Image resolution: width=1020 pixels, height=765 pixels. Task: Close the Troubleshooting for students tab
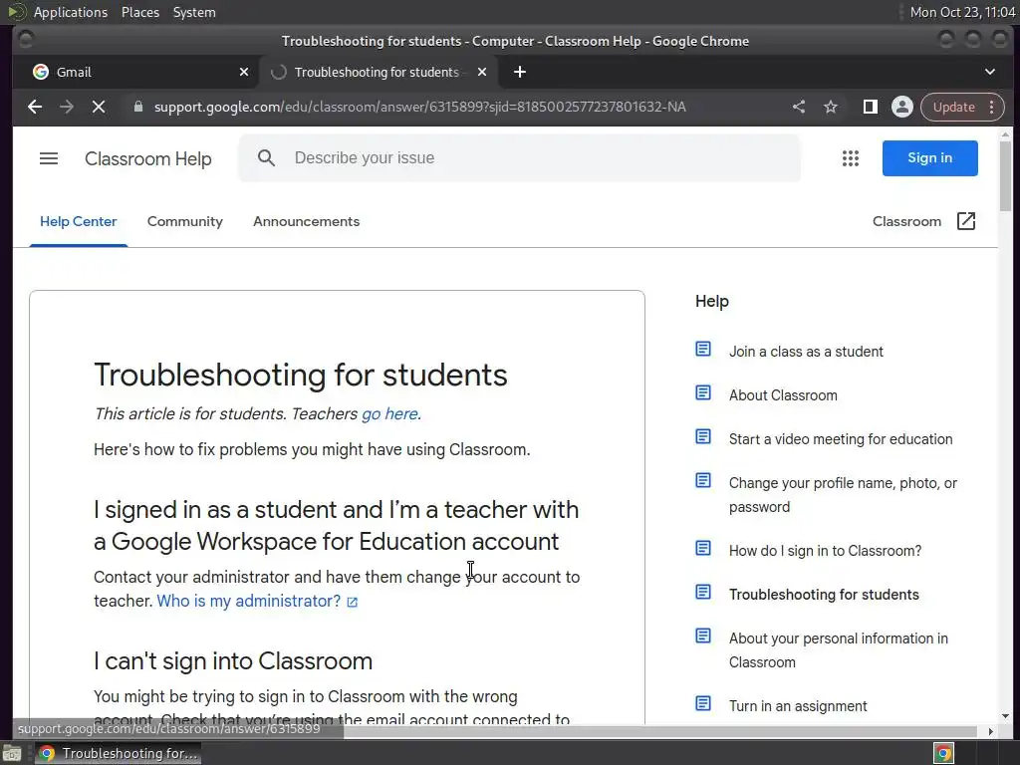coord(482,72)
